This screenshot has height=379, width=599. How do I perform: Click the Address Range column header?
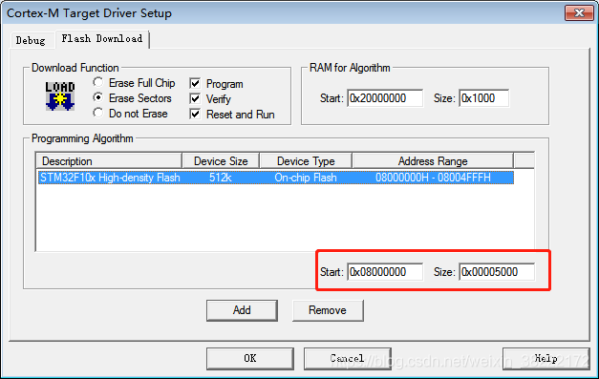coord(433,161)
